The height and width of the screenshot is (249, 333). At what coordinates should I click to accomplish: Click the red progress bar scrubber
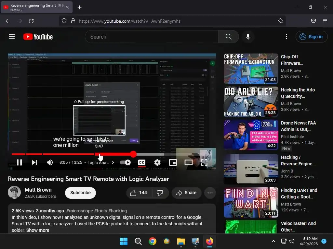[133, 154]
